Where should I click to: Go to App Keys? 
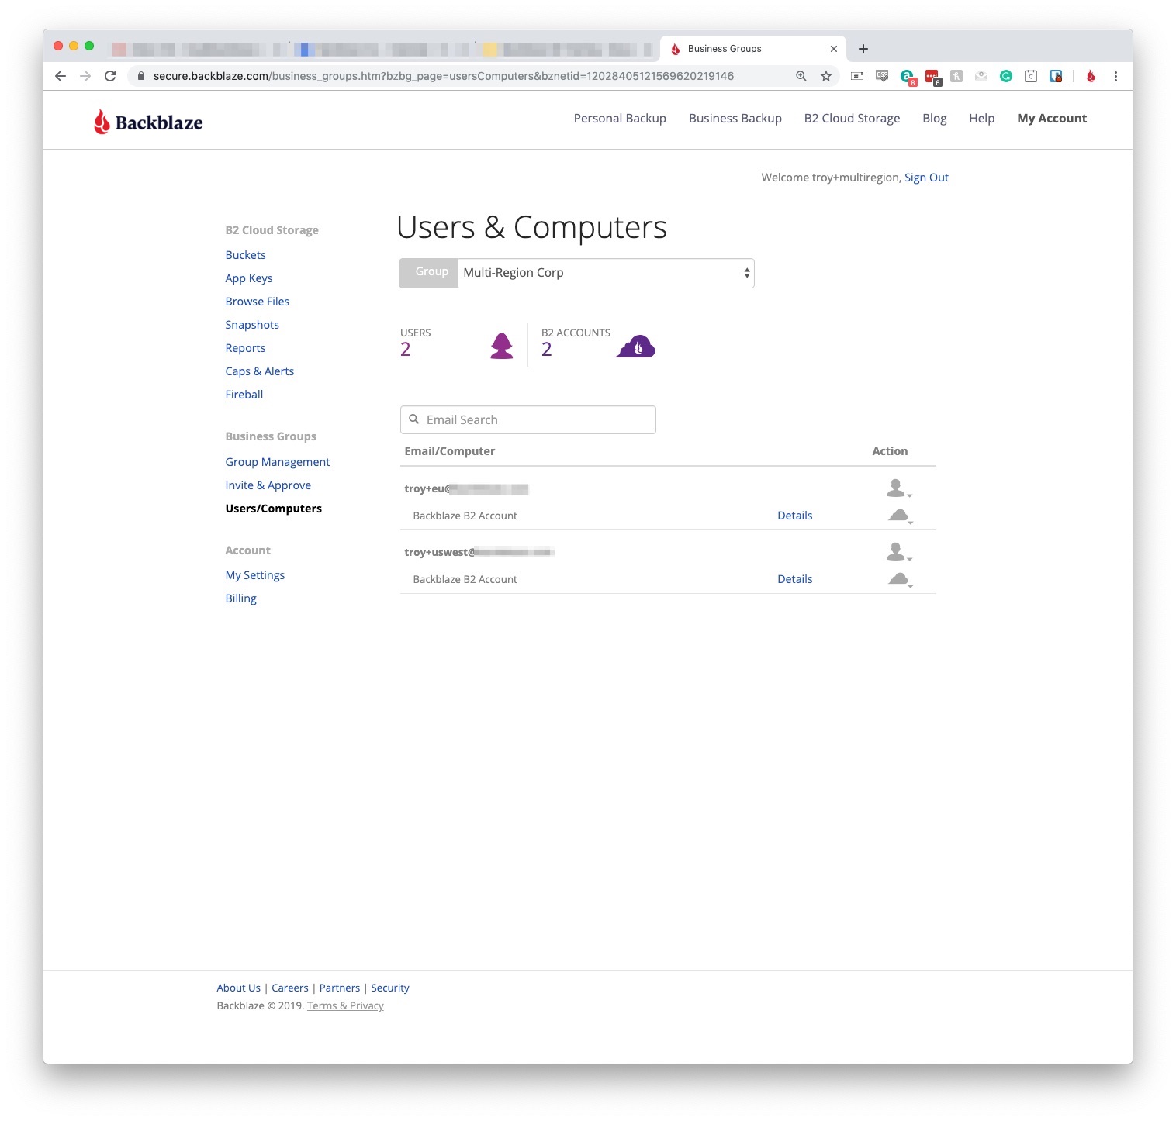[249, 278]
